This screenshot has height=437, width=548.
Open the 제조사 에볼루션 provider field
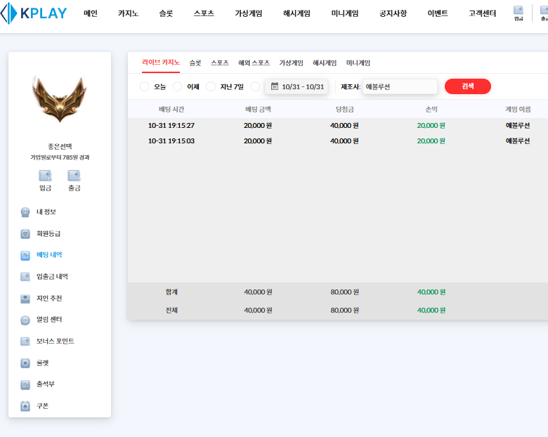pos(400,86)
